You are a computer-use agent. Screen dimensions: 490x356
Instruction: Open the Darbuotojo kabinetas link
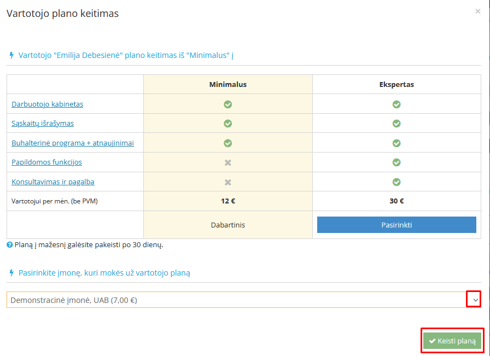48,104
